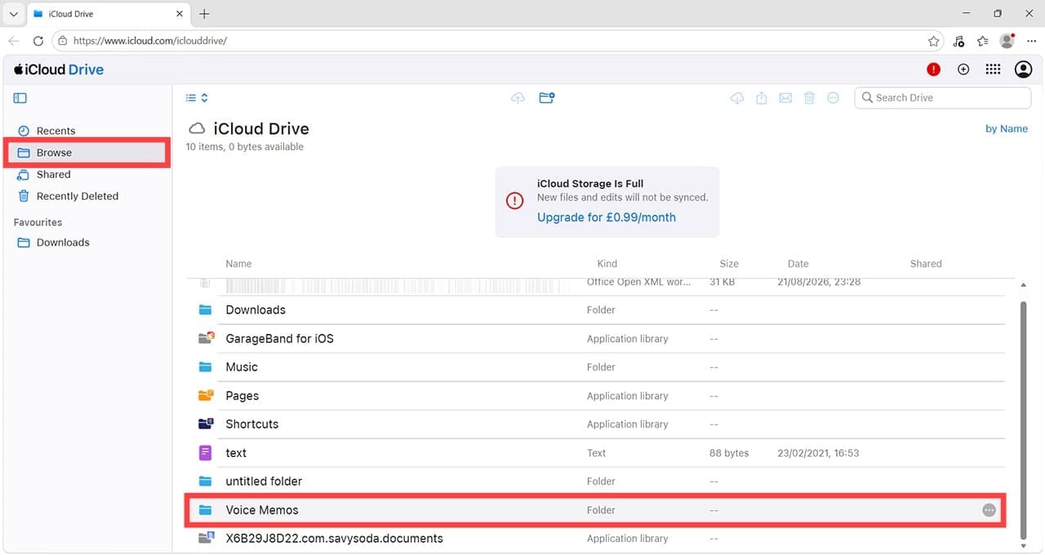This screenshot has height=555, width=1045.
Task: Click the purple text document icon
Action: point(206,453)
